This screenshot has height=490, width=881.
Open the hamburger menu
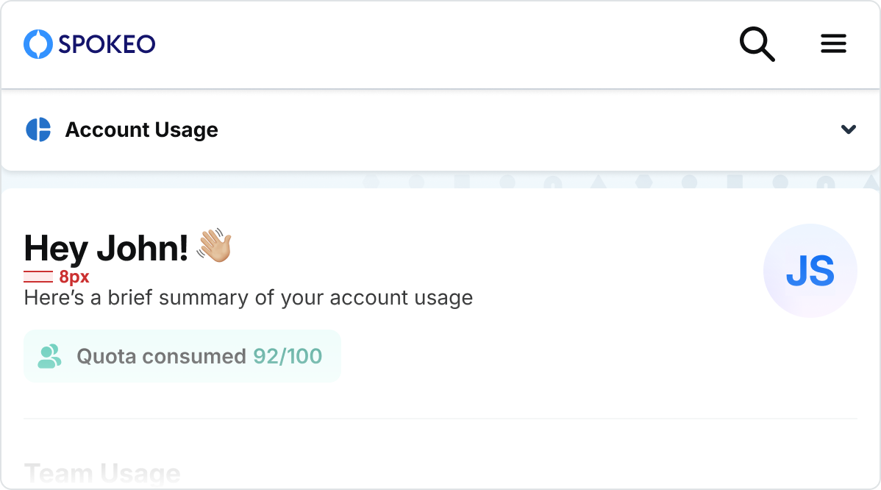(833, 44)
